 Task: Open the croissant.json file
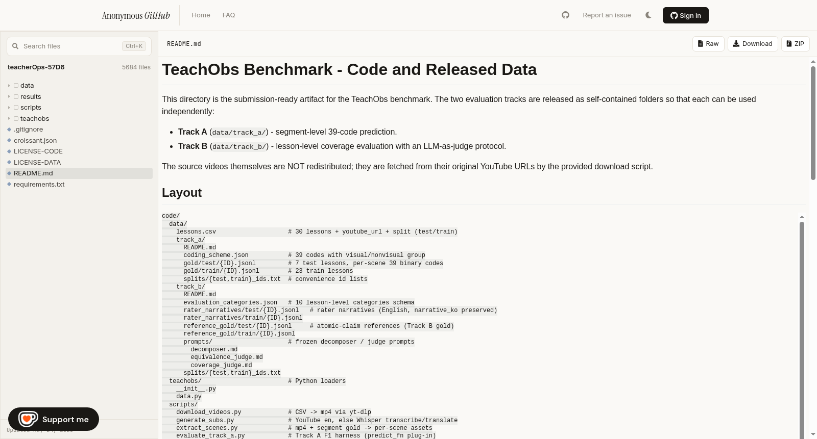35,141
